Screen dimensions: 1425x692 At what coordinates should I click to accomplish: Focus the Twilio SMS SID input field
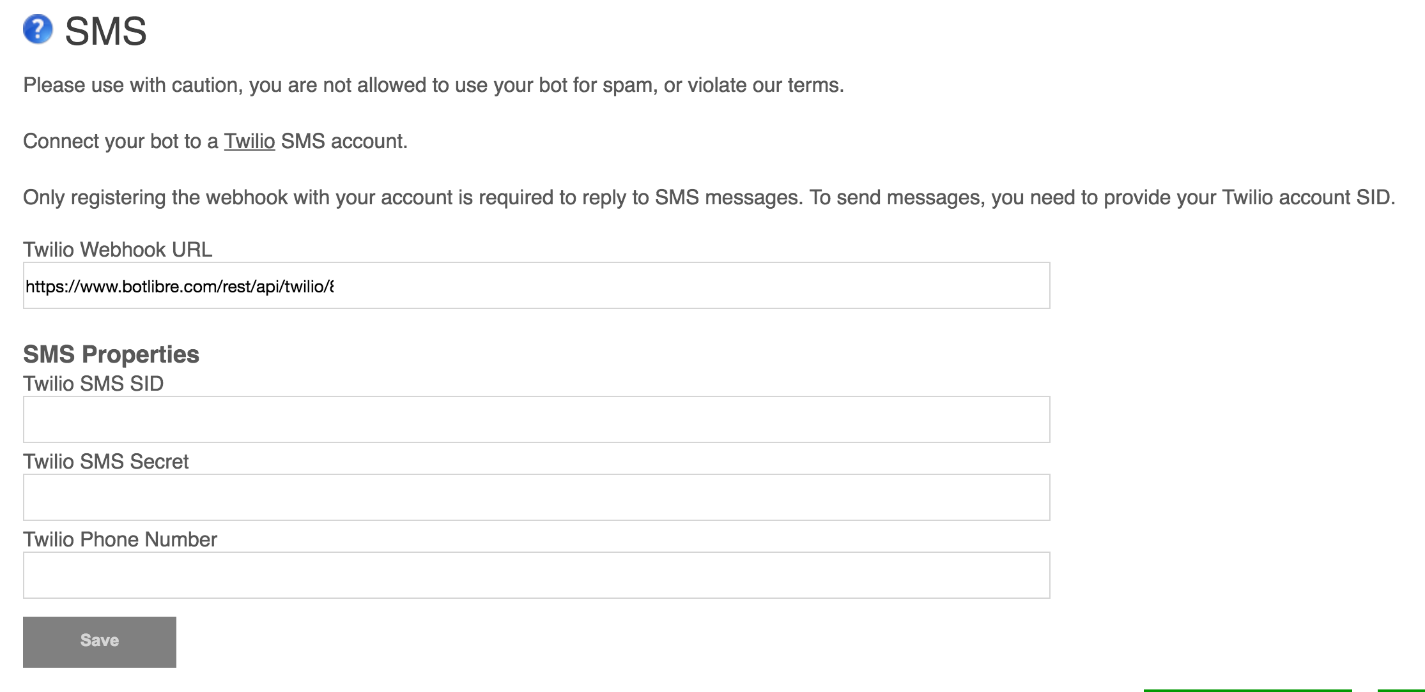[536, 419]
